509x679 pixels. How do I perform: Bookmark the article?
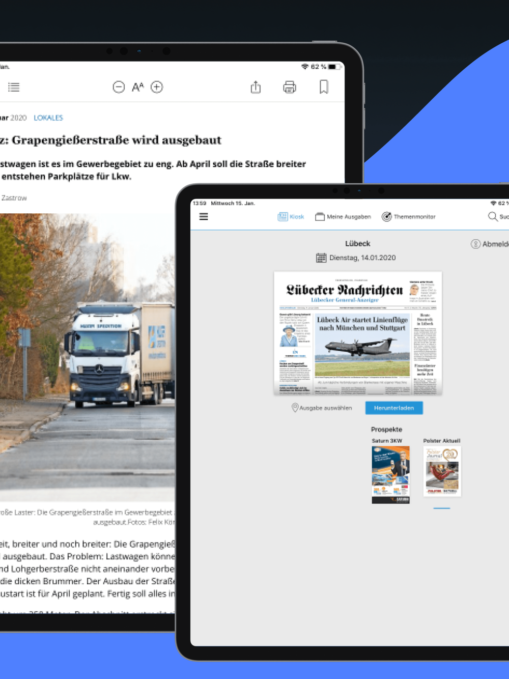pyautogui.click(x=324, y=87)
